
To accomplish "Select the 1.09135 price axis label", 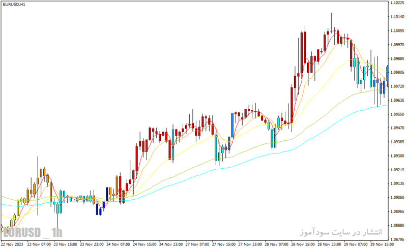I will 397,183.
